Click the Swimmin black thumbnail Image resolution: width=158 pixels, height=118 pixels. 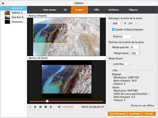coord(7,22)
